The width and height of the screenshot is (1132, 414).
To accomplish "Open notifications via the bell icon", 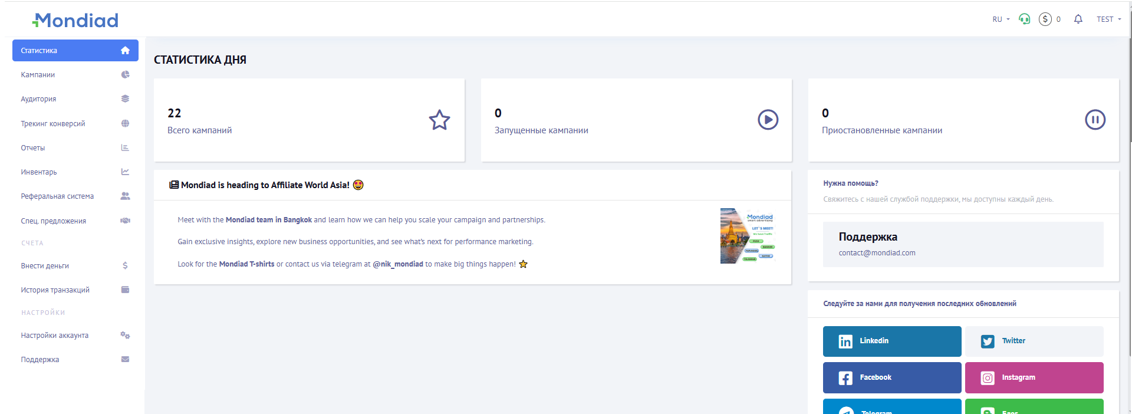I will coord(1078,19).
